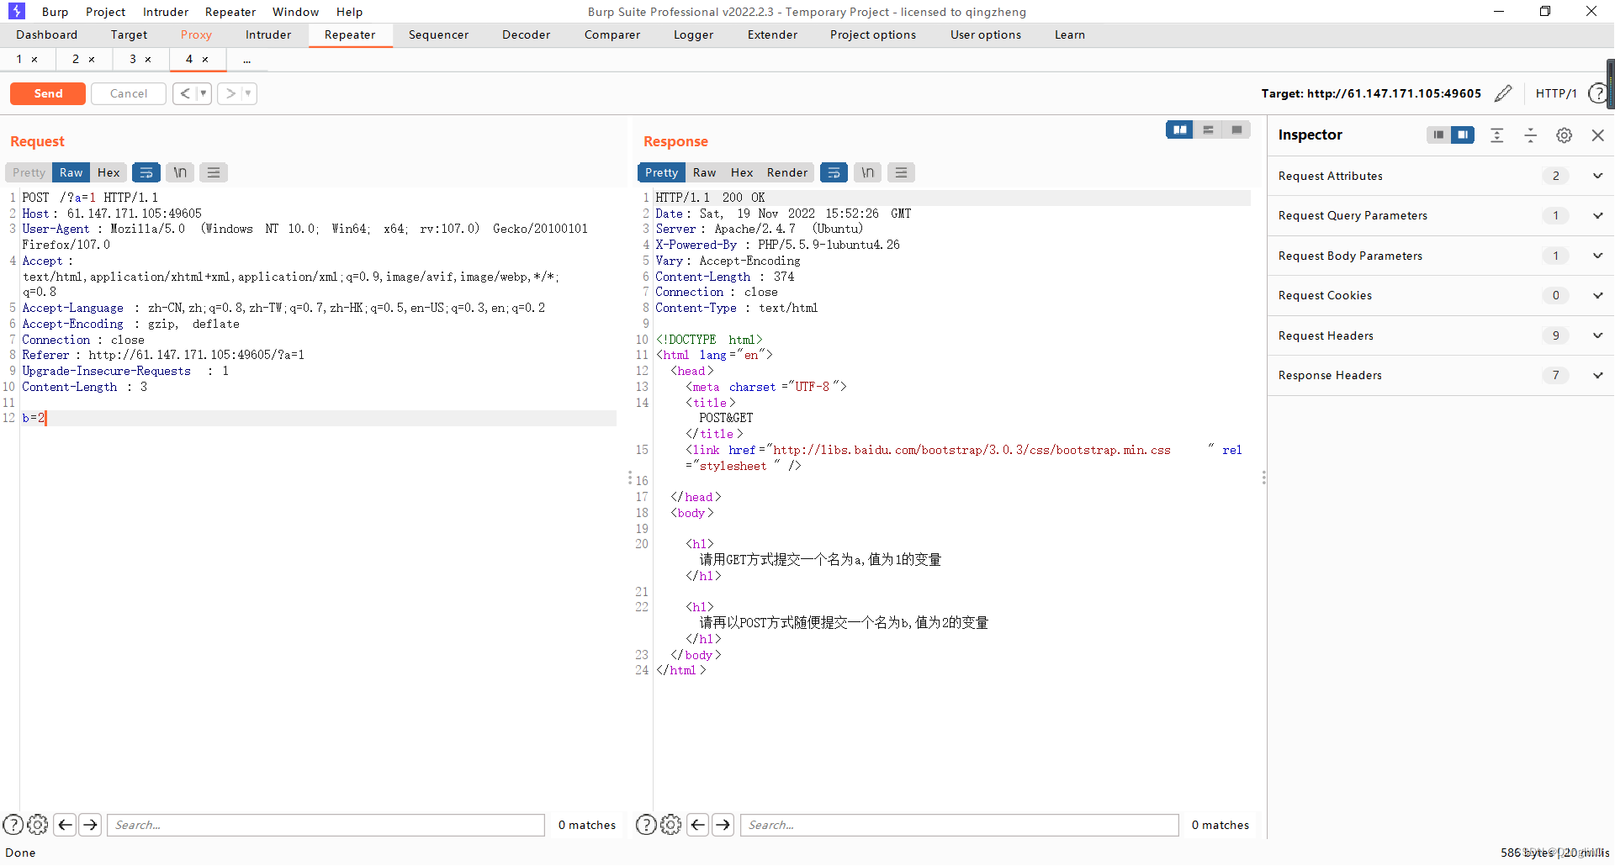
Task: Click the Request search input field
Action: [326, 825]
